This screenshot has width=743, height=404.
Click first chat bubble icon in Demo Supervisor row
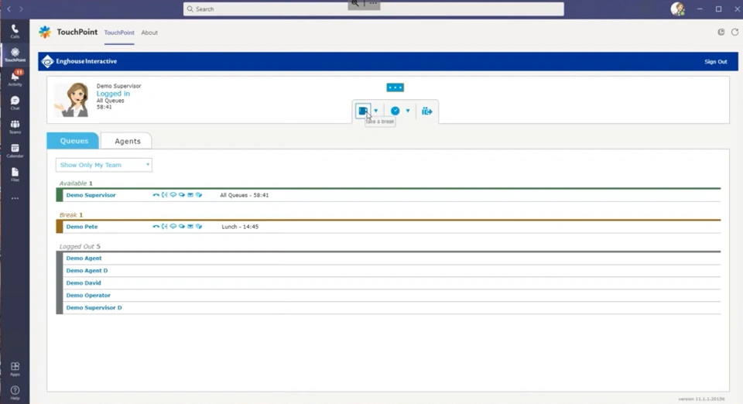point(173,195)
